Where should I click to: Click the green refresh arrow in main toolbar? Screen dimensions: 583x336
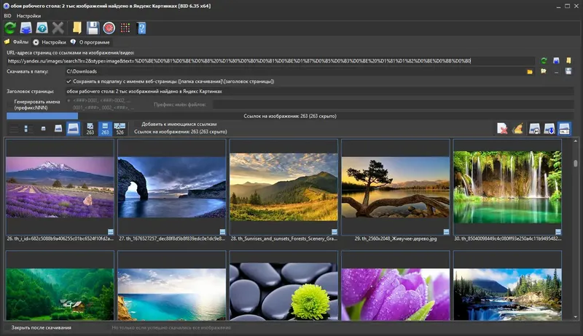tap(10, 28)
